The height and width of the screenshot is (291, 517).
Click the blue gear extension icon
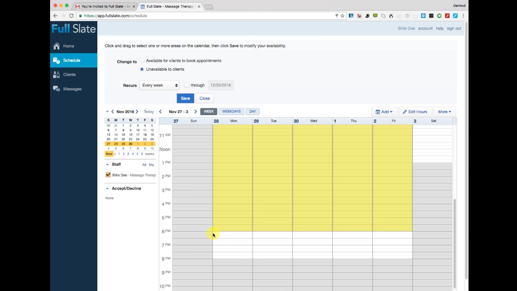(423, 16)
